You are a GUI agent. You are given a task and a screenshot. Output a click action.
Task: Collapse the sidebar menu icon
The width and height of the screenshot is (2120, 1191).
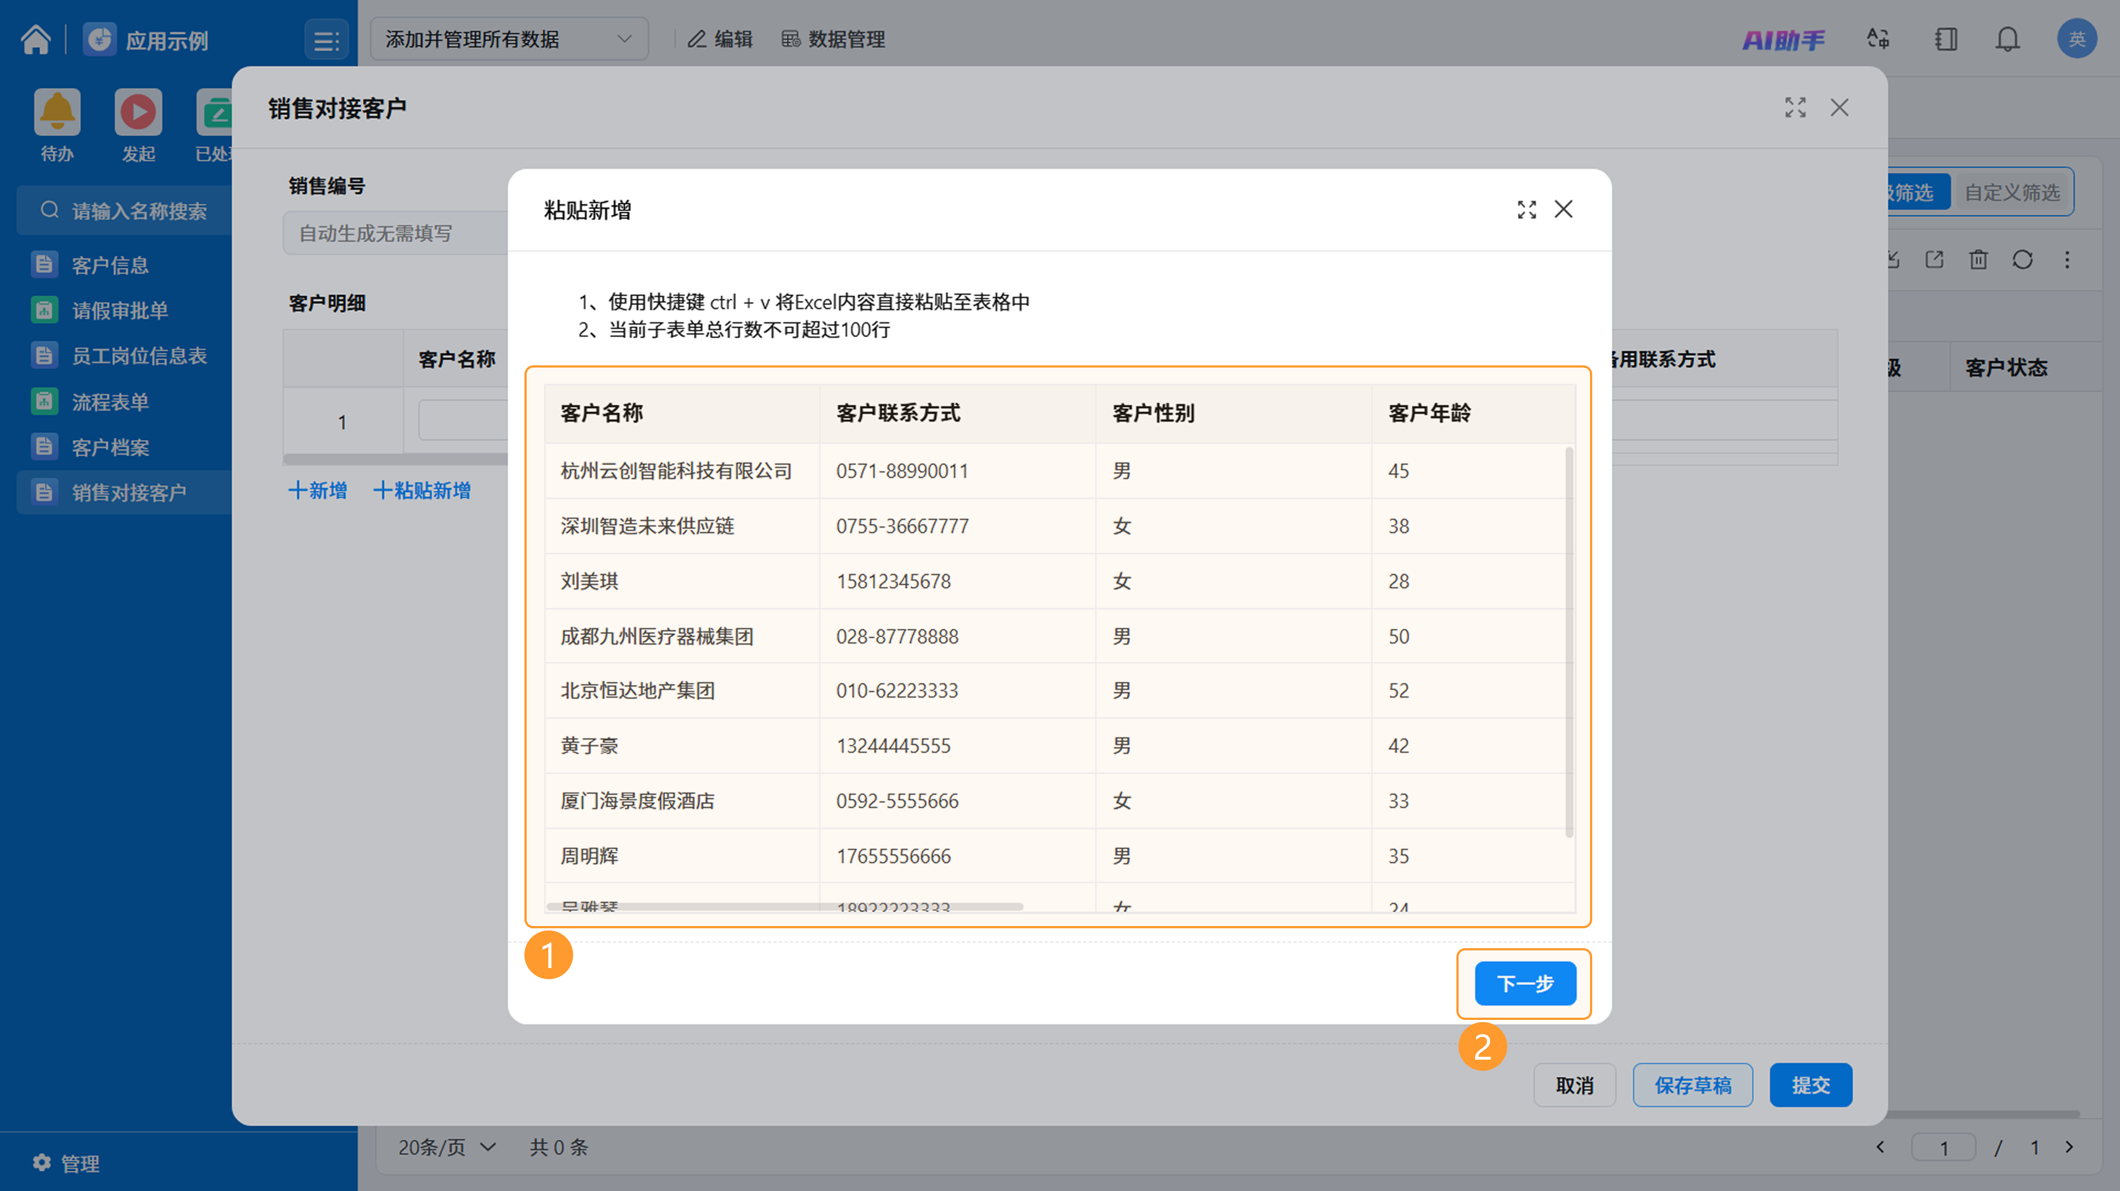coord(326,40)
